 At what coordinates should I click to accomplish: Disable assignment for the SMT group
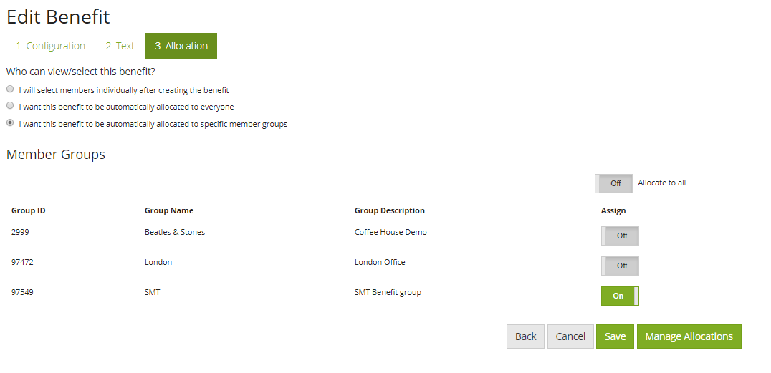tap(620, 296)
